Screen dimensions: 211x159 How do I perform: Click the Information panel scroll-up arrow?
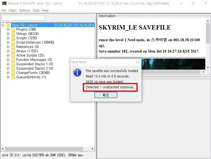[x=208, y=21]
